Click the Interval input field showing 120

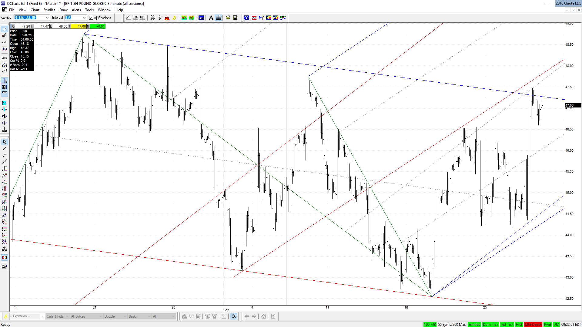coord(73,18)
